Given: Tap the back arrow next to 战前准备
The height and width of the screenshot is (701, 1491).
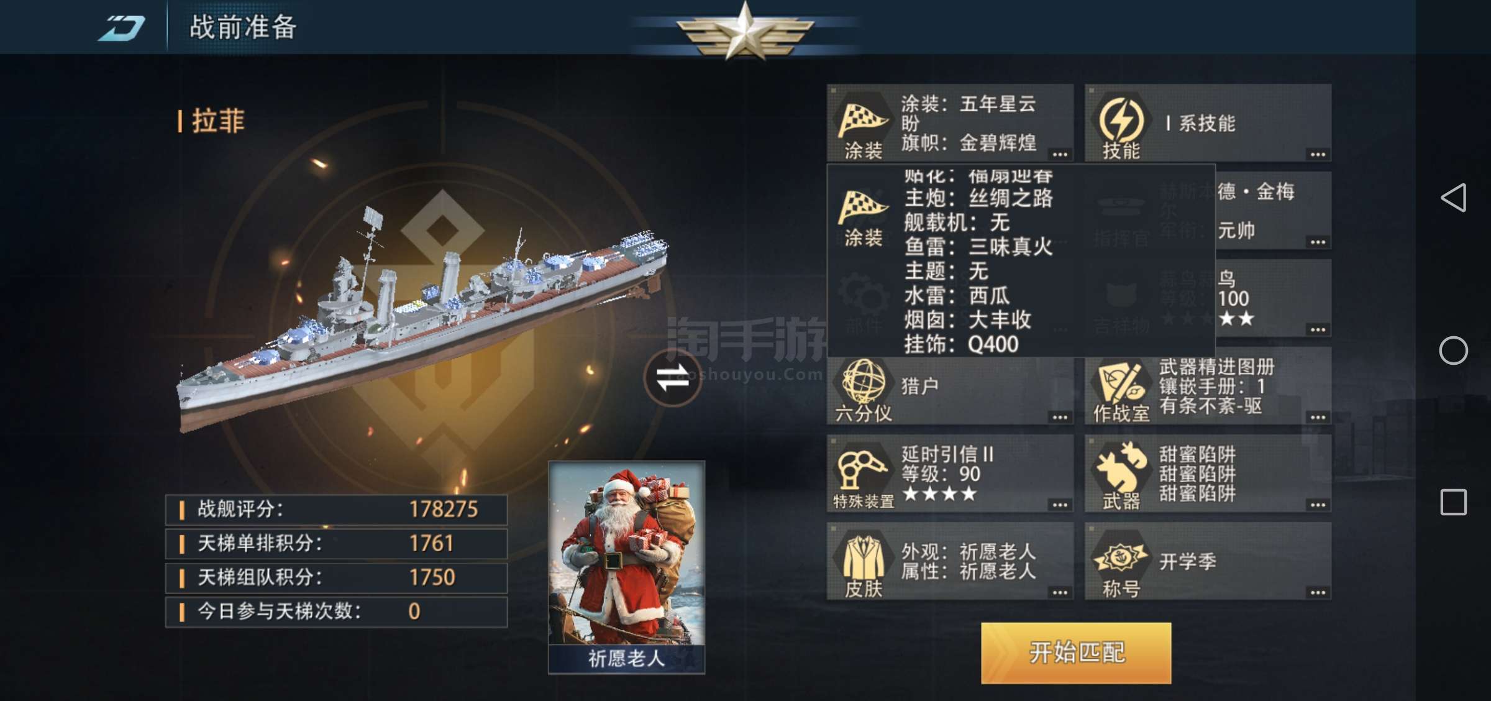Looking at the screenshot, I should click(x=122, y=28).
